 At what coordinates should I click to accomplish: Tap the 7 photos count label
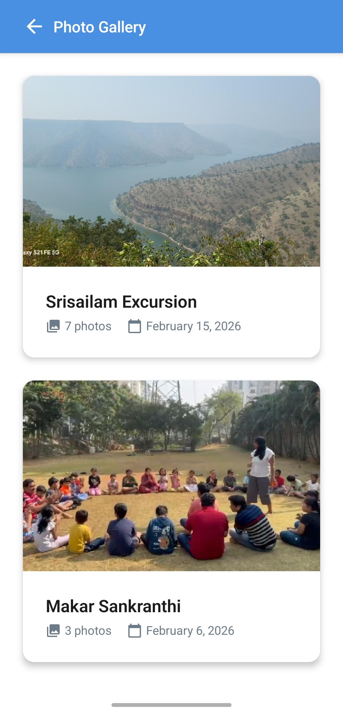(x=88, y=326)
